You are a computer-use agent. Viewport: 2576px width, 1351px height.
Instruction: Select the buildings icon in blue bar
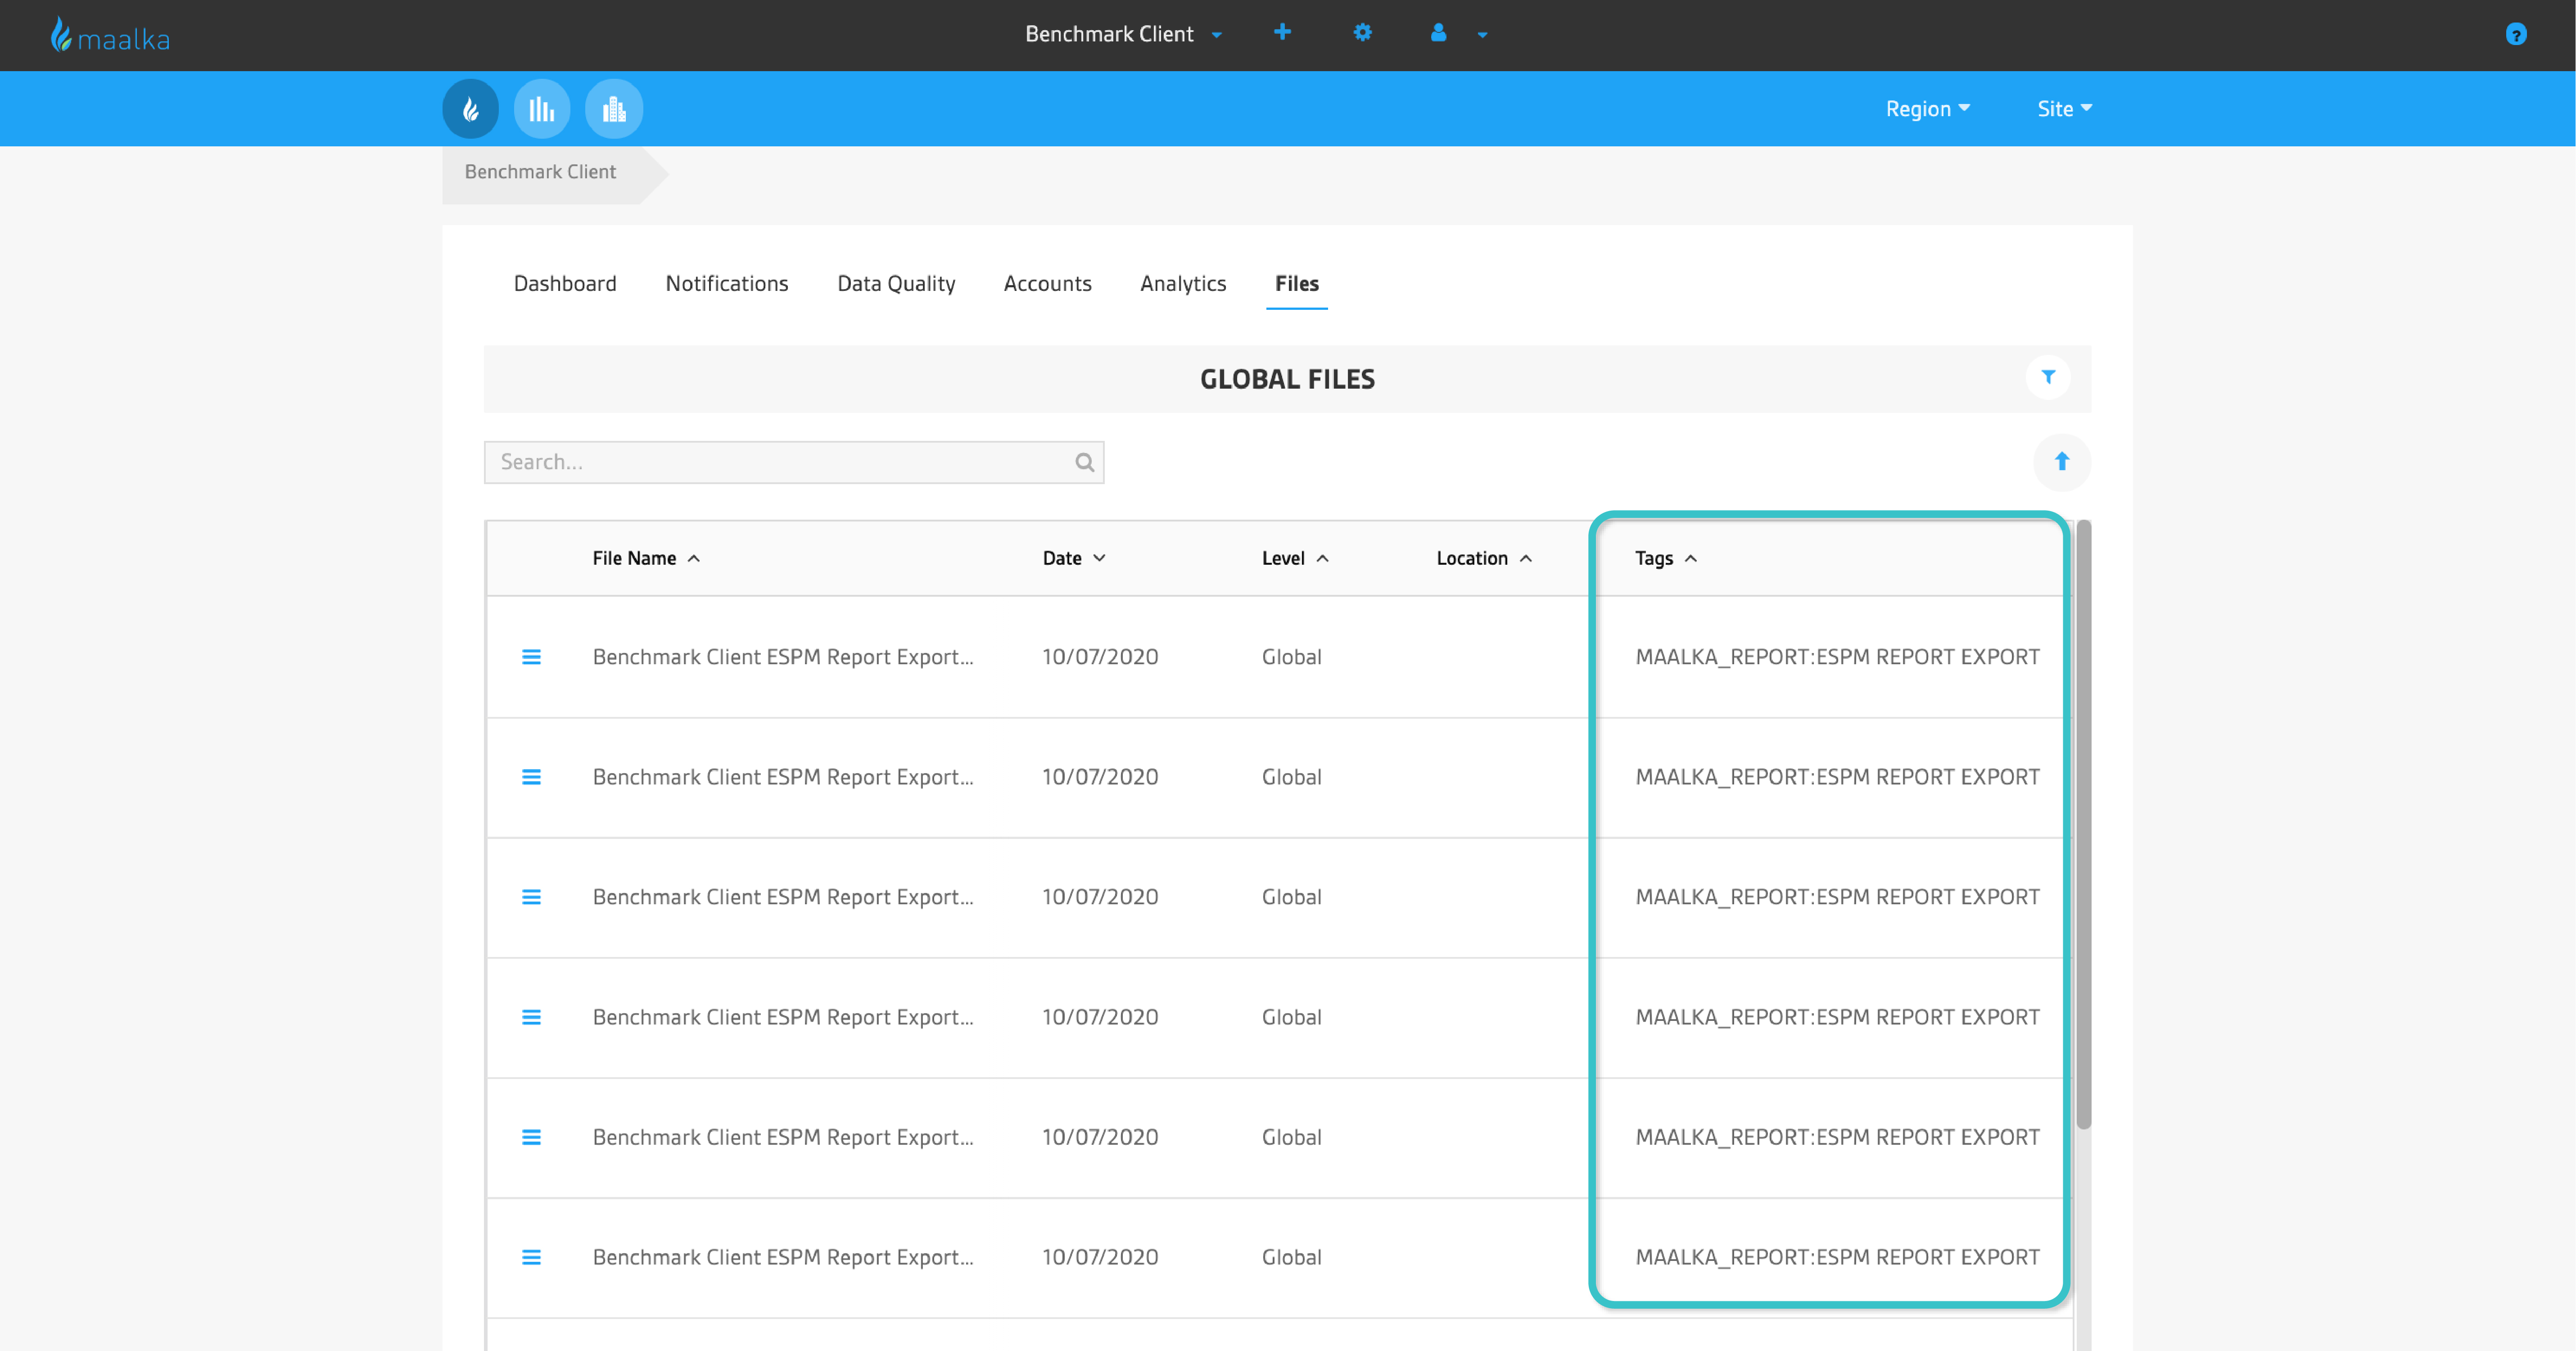point(614,109)
